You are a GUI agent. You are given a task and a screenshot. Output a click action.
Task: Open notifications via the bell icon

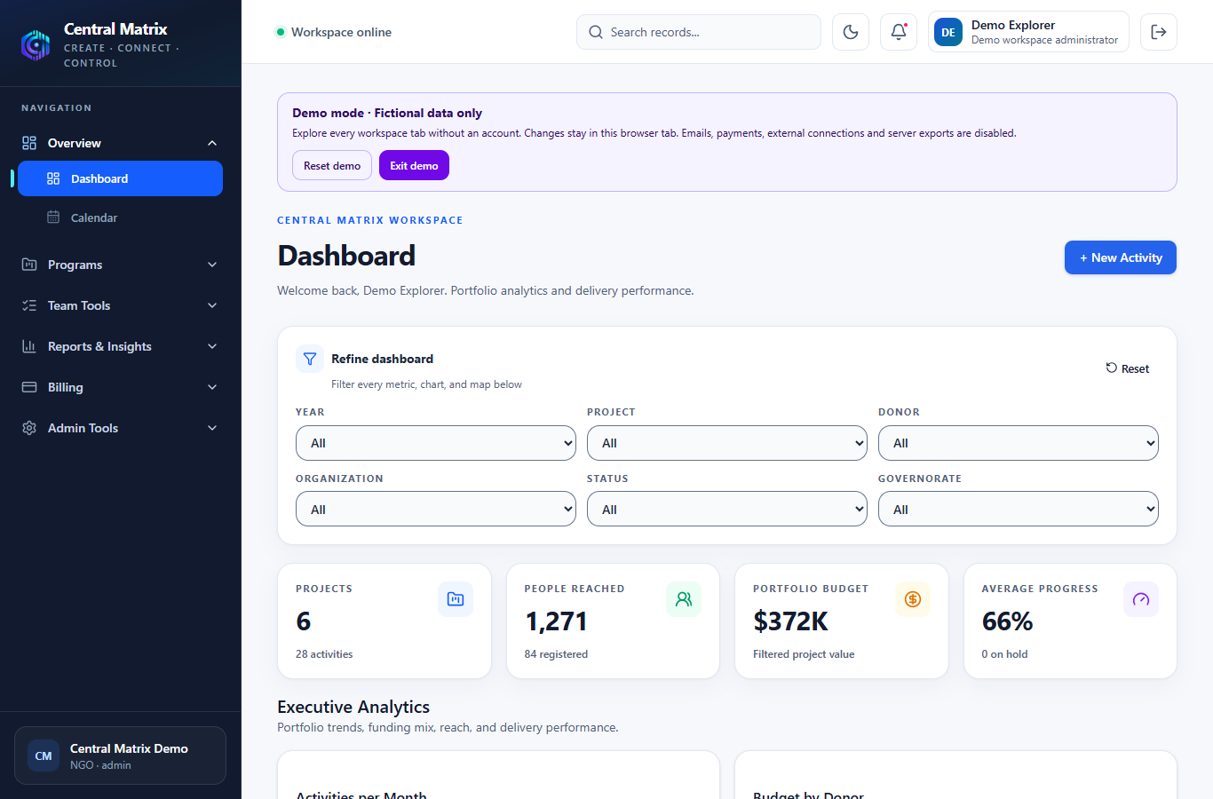pyautogui.click(x=899, y=32)
